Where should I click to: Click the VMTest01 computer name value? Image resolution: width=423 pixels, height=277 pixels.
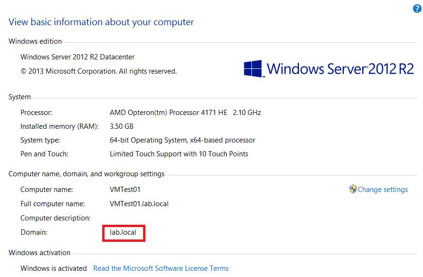point(125,190)
